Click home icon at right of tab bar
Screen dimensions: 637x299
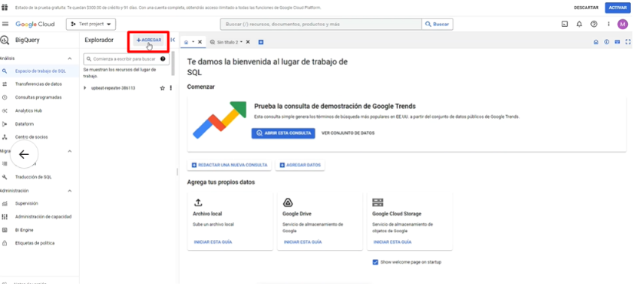596,42
